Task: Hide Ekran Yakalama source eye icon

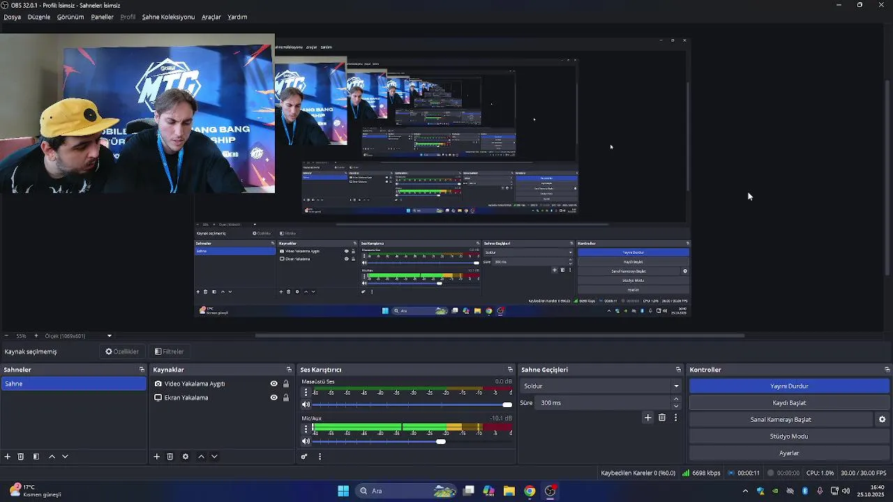Action: point(274,397)
